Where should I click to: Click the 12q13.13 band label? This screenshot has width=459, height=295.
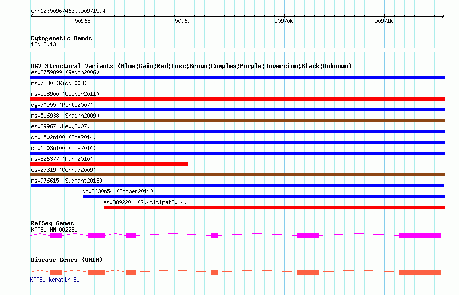coord(43,44)
